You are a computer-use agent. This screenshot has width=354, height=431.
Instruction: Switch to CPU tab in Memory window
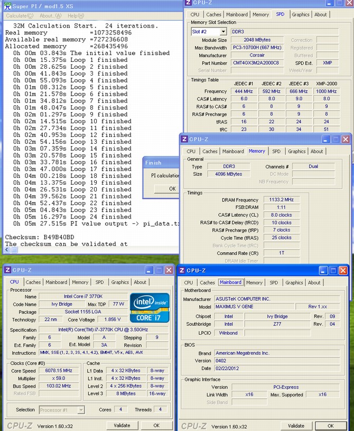point(191,151)
